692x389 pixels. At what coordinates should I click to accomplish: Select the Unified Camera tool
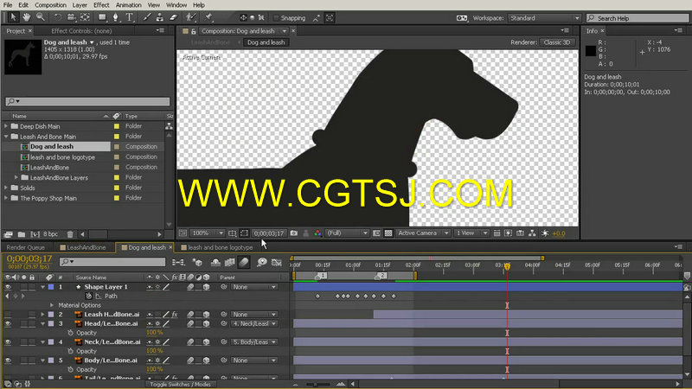[x=71, y=17]
